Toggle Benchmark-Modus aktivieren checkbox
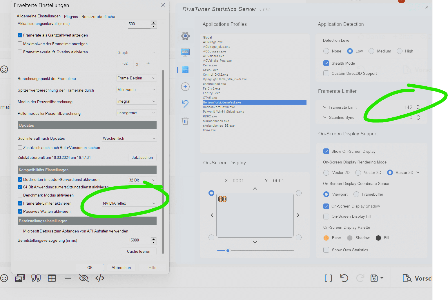Viewport: 448px width, 300px height. [20, 195]
